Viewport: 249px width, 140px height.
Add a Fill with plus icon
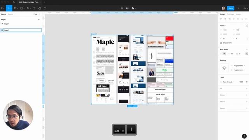(x=247, y=89)
